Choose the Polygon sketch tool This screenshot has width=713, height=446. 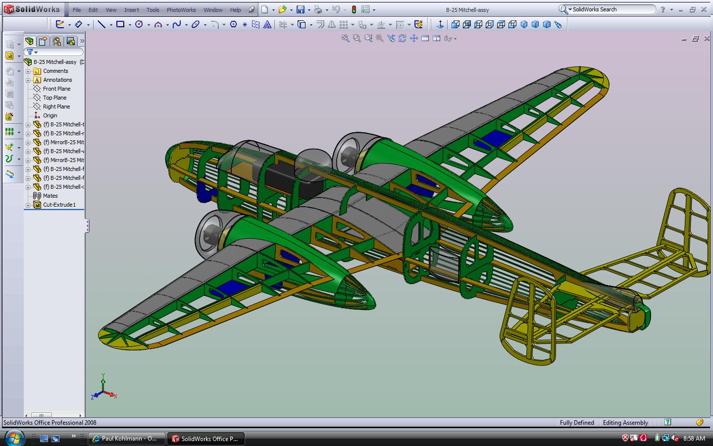click(233, 24)
